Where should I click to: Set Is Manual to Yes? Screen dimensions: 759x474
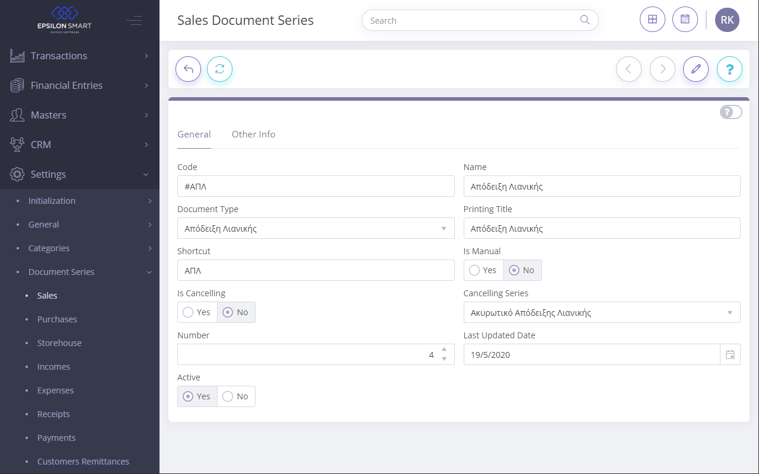tap(483, 270)
